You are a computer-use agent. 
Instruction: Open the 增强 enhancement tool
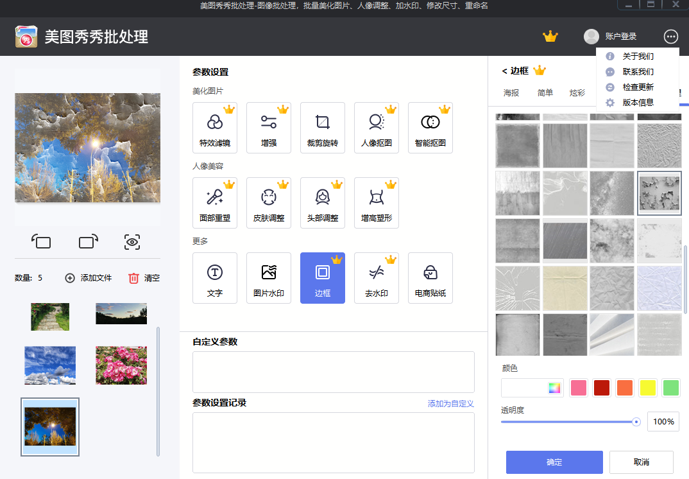click(269, 127)
